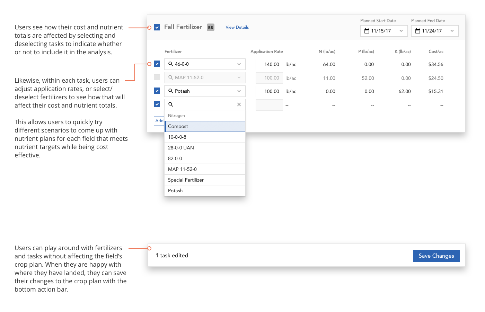Viewport: 485px width, 312px height.
Task: Click search icon in the Potash field
Action: 170,91
